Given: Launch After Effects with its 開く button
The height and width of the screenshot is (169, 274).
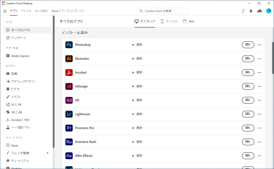Looking at the screenshot, I should (x=248, y=156).
